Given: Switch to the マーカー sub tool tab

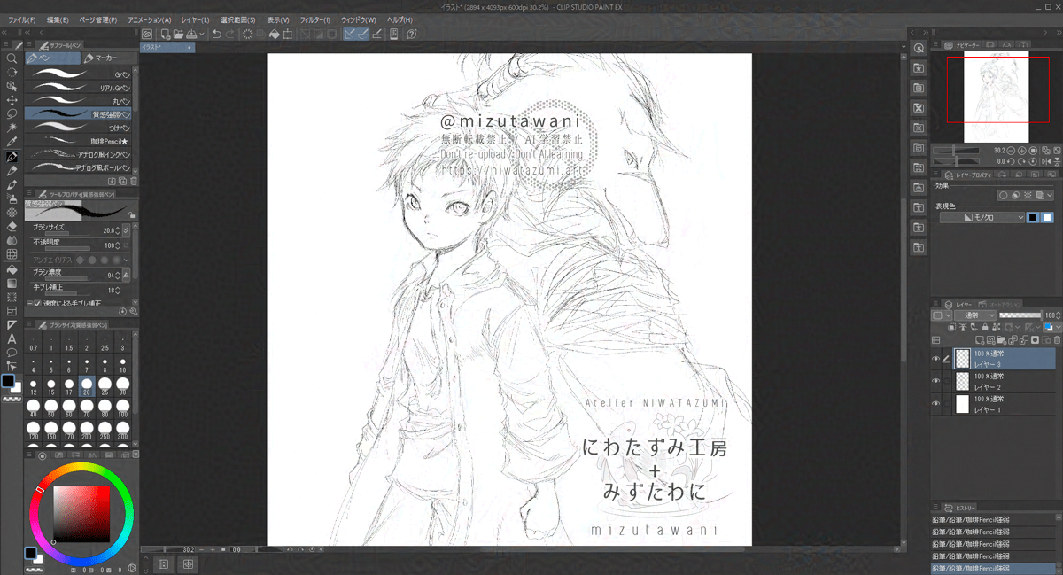Looking at the screenshot, I should coord(105,58).
